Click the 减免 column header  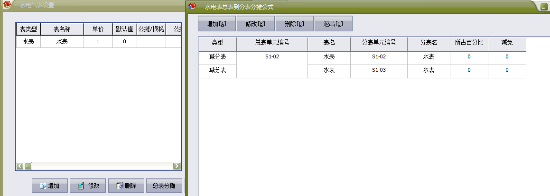pos(507,44)
